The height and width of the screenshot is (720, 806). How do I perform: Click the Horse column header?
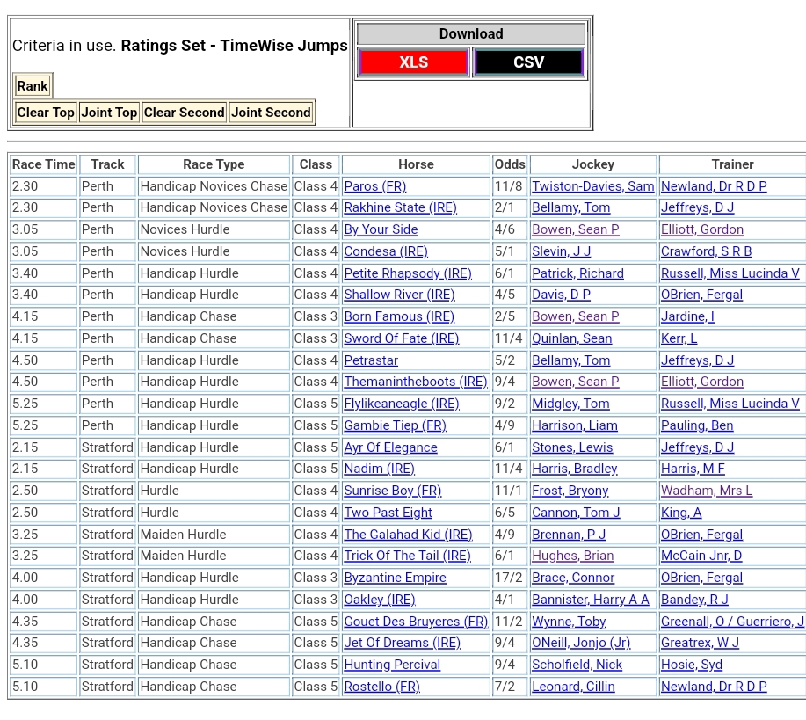416,164
